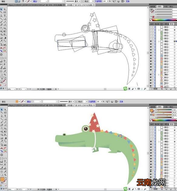Screen dimensions: 177x191
Task: Pick the Lasso tool in the lower window
Action: (x=5, y=112)
